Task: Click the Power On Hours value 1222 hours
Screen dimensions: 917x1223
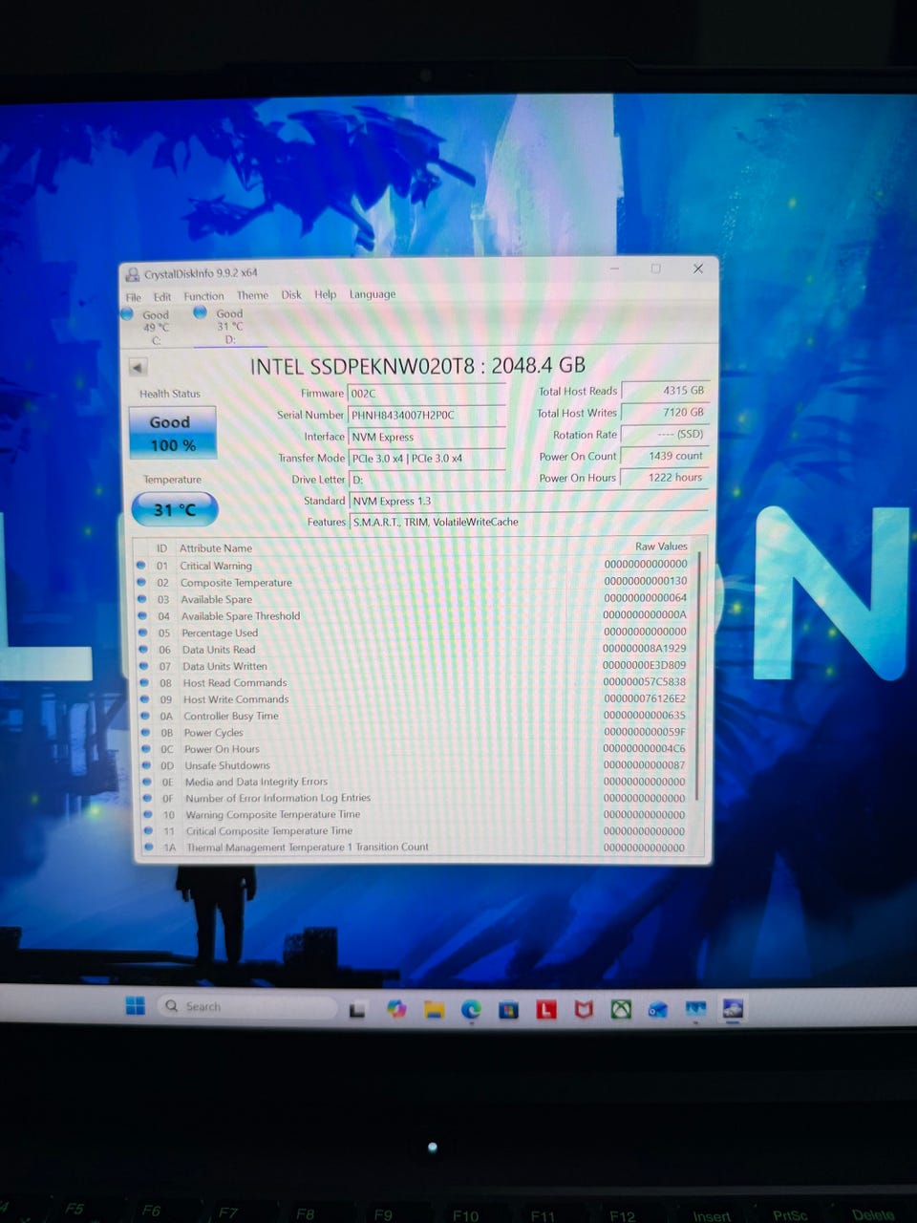Action: pyautogui.click(x=665, y=477)
